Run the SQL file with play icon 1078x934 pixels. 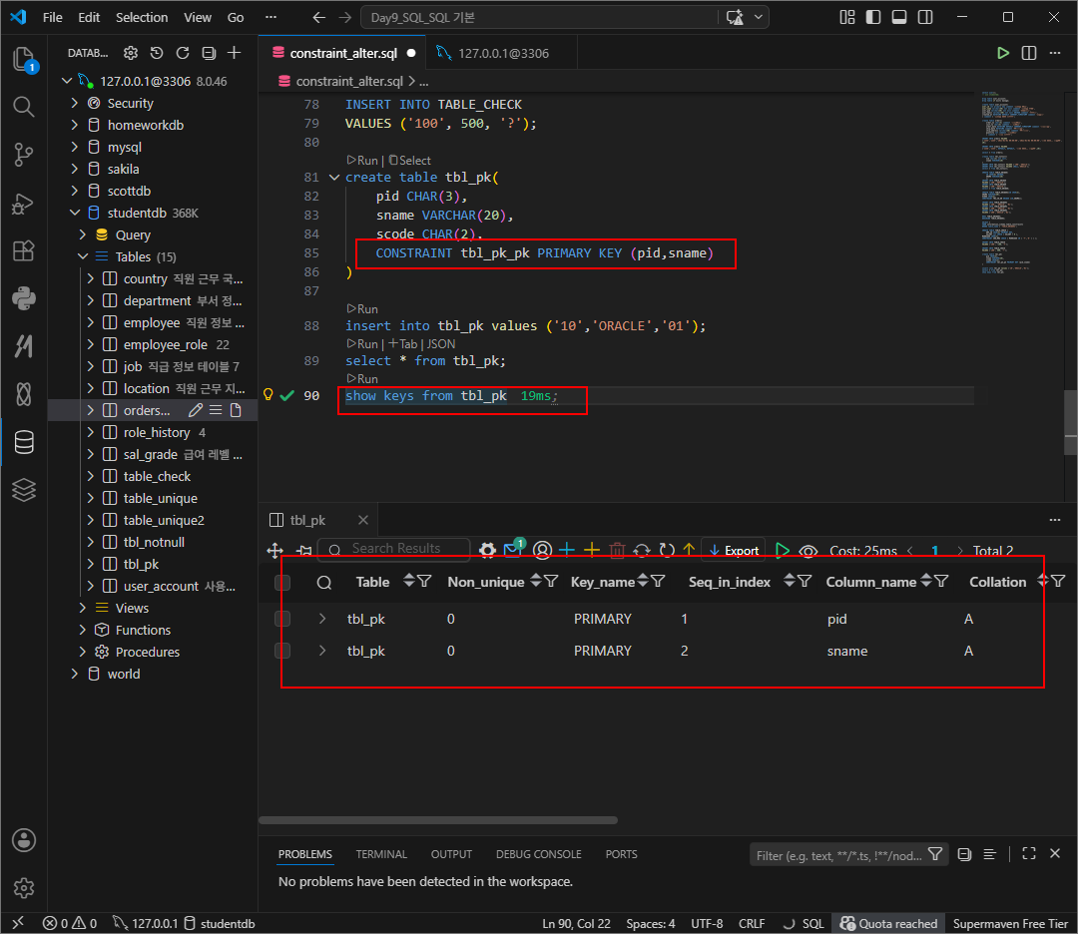click(x=1003, y=53)
